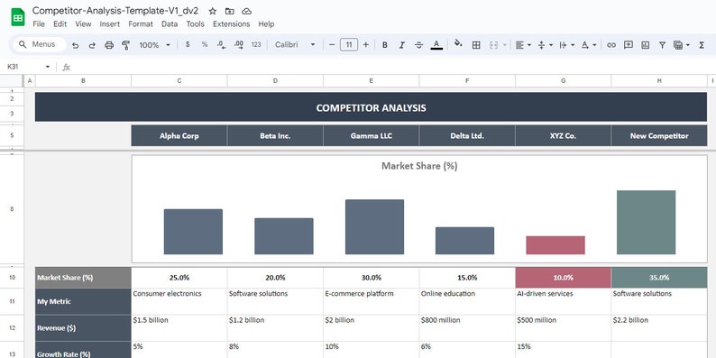716x358 pixels.
Task: Increase font size with plus button
Action: click(366, 45)
